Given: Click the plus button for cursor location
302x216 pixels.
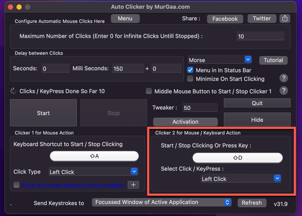Looking at the screenshot, I should point(133,185).
